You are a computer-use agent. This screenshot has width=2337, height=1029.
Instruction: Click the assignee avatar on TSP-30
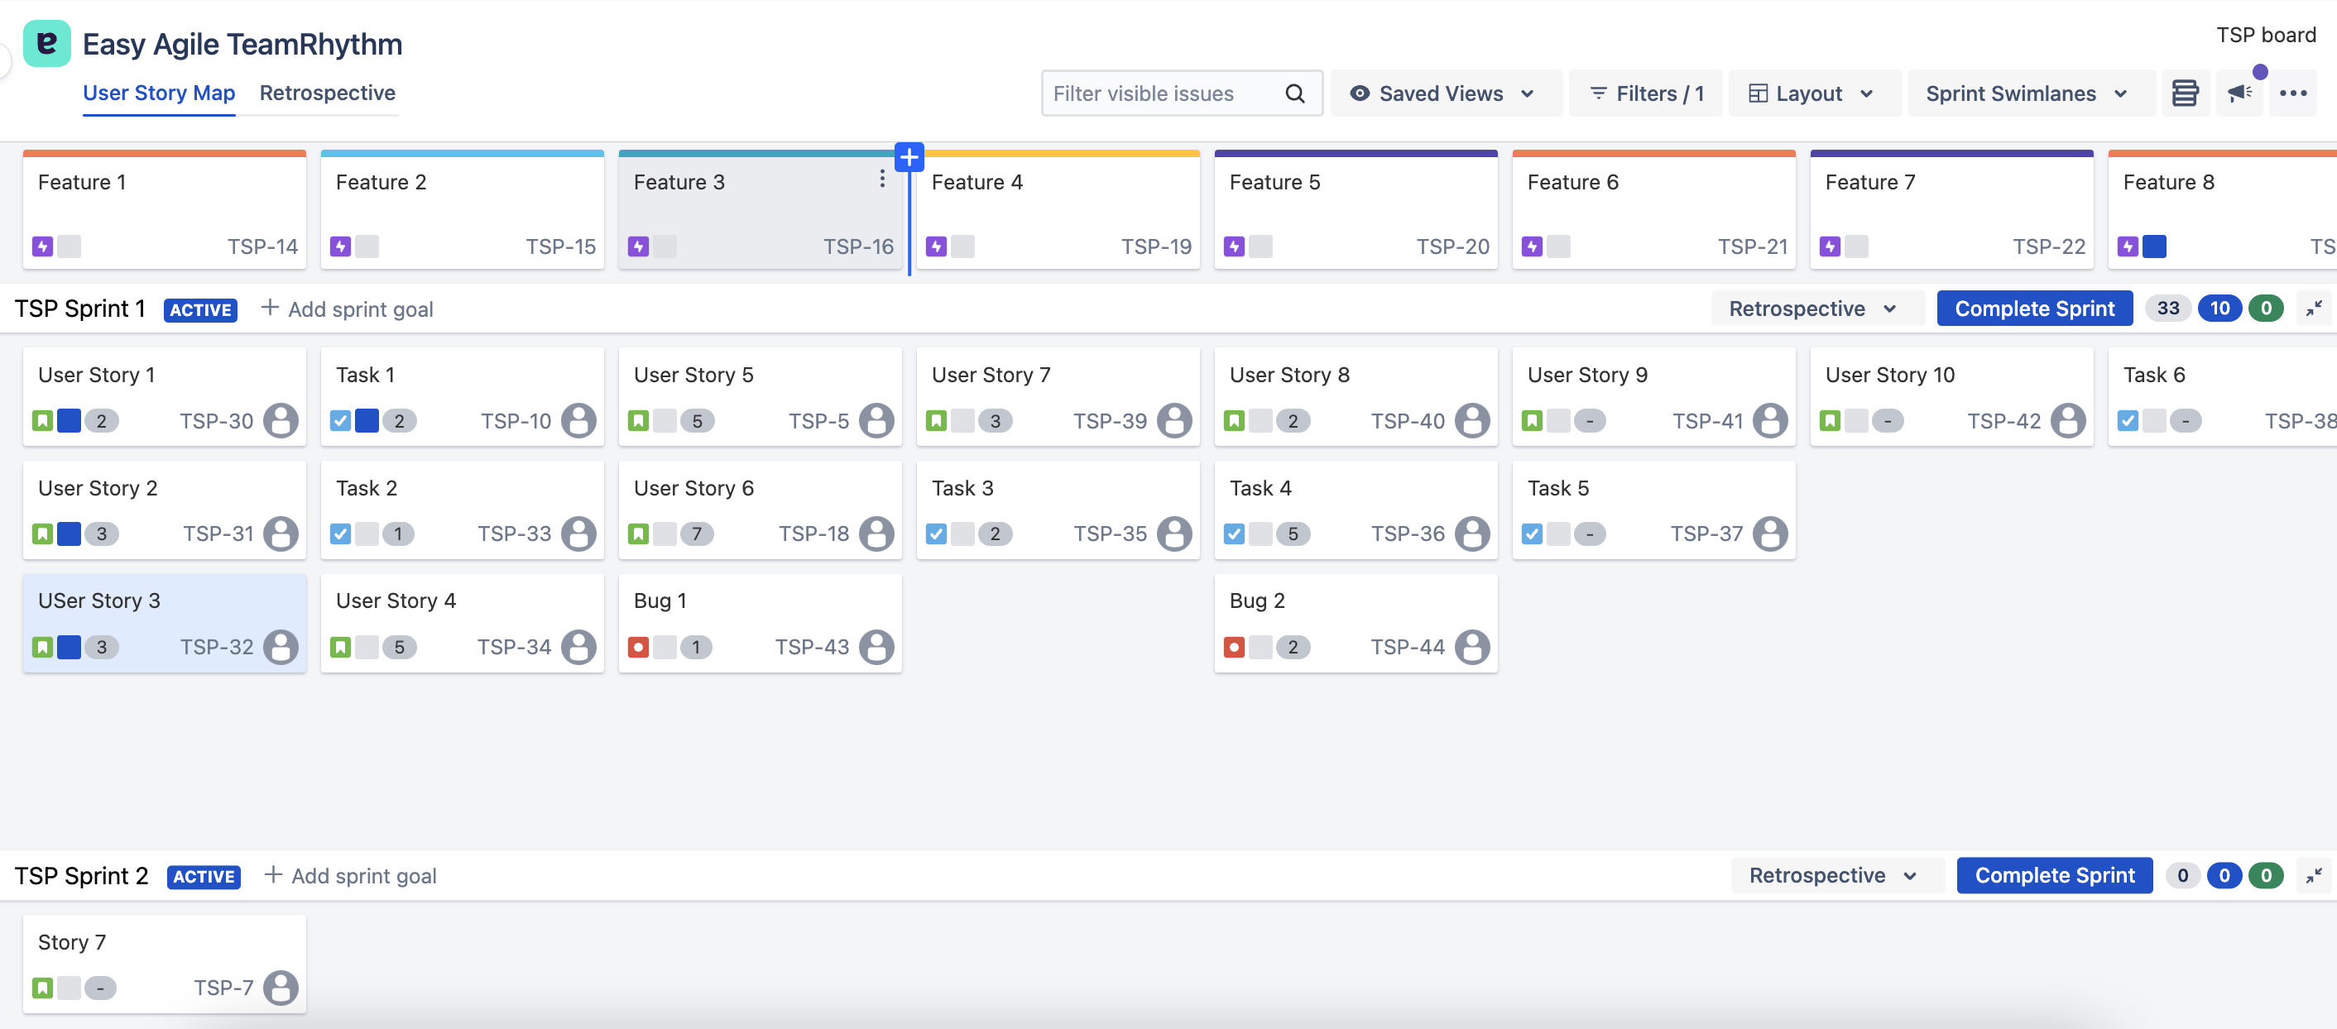(x=281, y=421)
